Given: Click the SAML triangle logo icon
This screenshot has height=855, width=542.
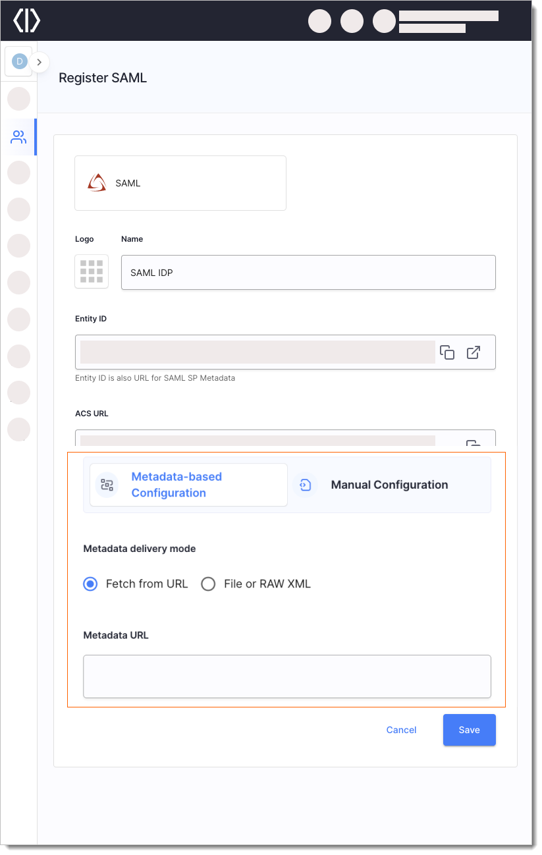Looking at the screenshot, I should [97, 183].
